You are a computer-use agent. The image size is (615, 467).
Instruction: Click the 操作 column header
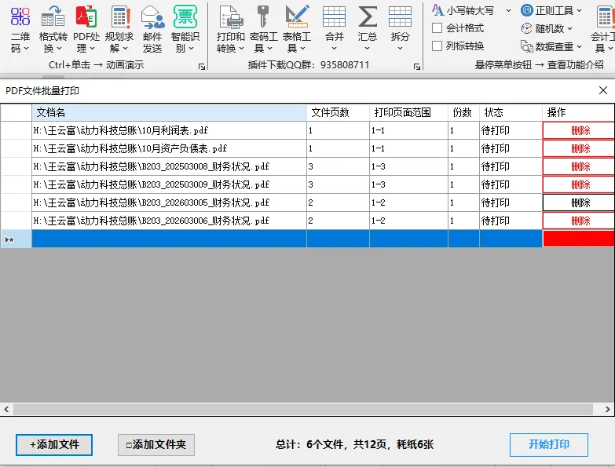(579, 113)
